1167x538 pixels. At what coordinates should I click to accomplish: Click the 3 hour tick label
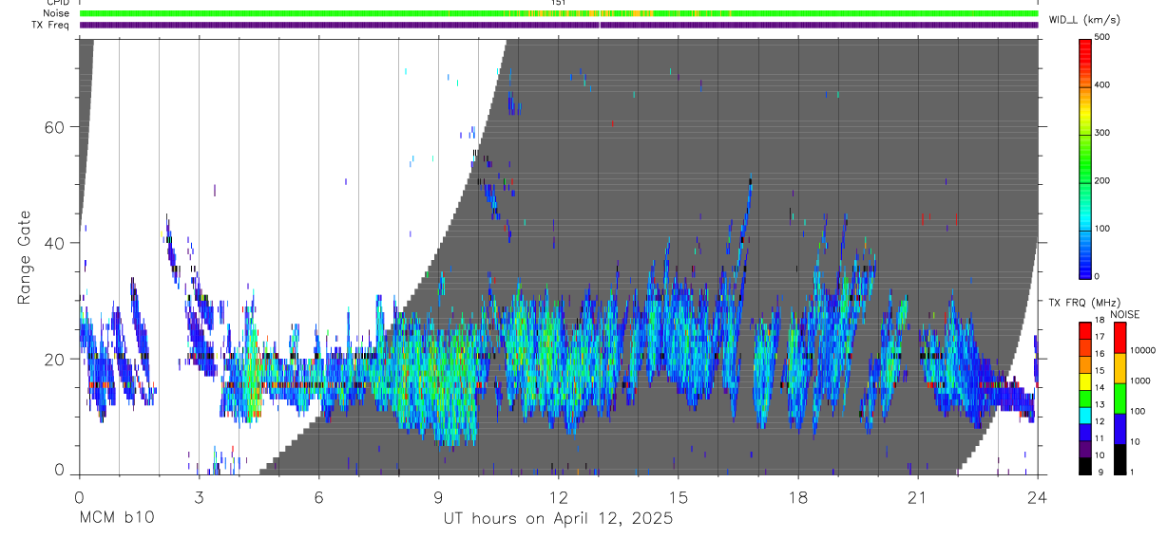point(199,497)
